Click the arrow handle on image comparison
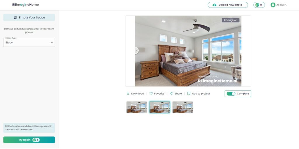Screen dimensions: 299x149 (137, 51)
